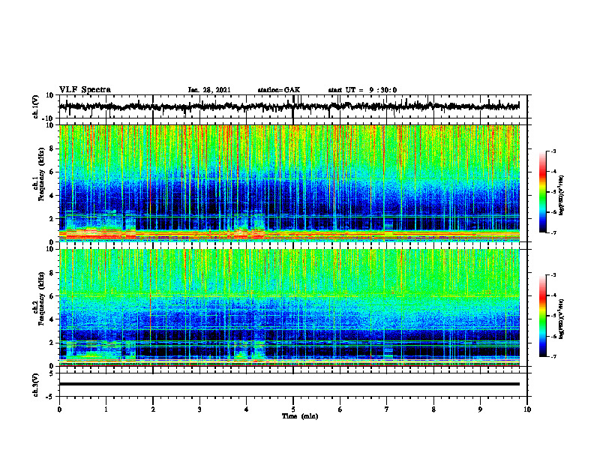This screenshot has width=594, height=459.
Task: Click the ch.2 color bar 'log(PSD)' unit label
Action: 562,319
